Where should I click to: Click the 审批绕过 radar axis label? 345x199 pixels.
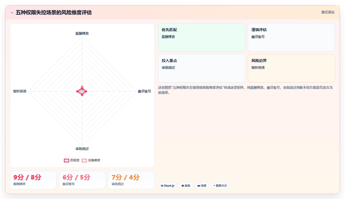coord(82,149)
